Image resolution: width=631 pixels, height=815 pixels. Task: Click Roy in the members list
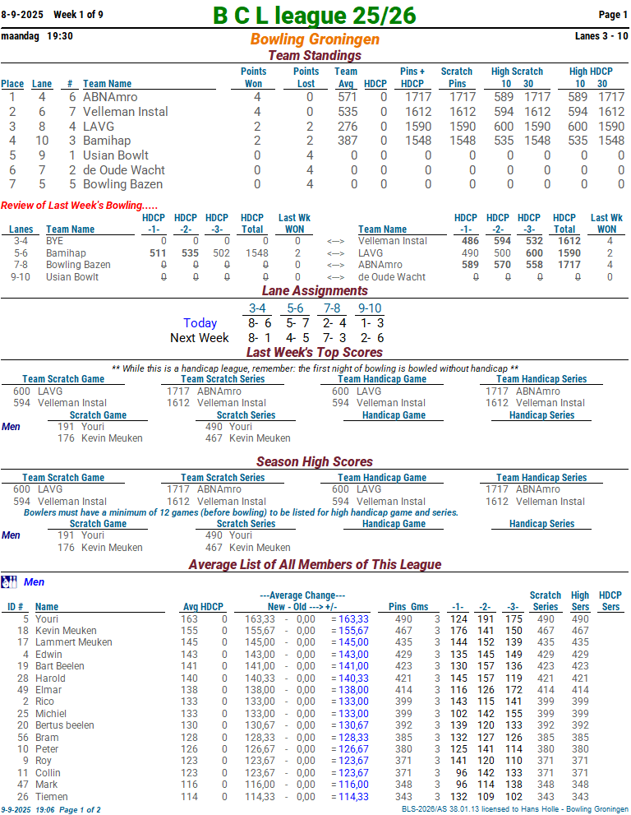pos(43,761)
